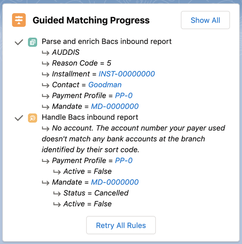
Task: Open the INST-00000000 installment link
Action: (127, 74)
